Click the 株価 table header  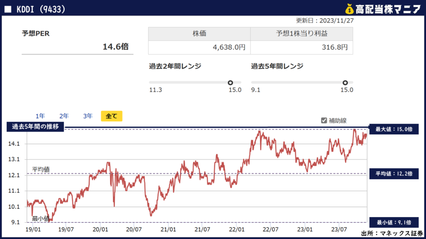[199, 34]
